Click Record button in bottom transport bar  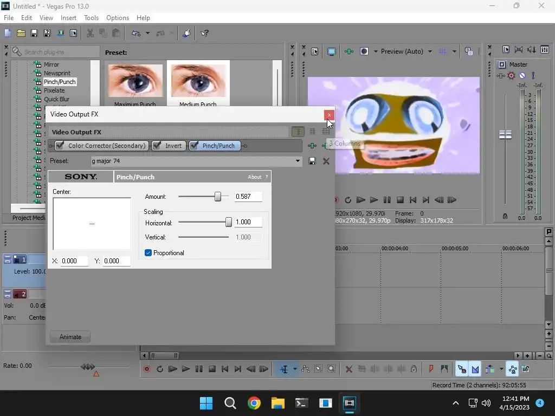pyautogui.click(x=147, y=369)
